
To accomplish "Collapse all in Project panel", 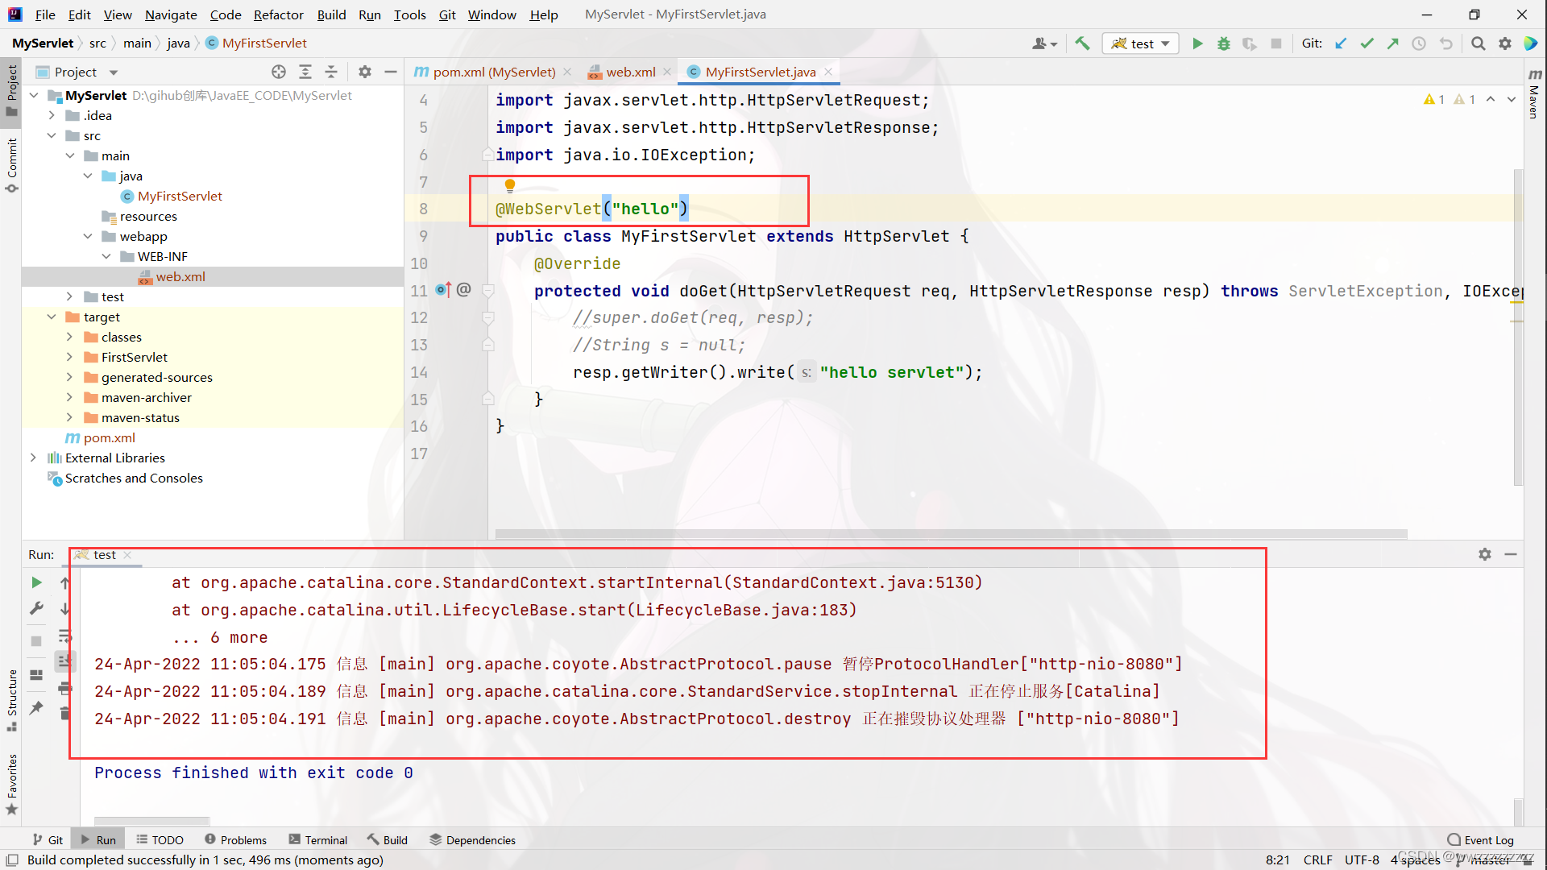I will 331,72.
